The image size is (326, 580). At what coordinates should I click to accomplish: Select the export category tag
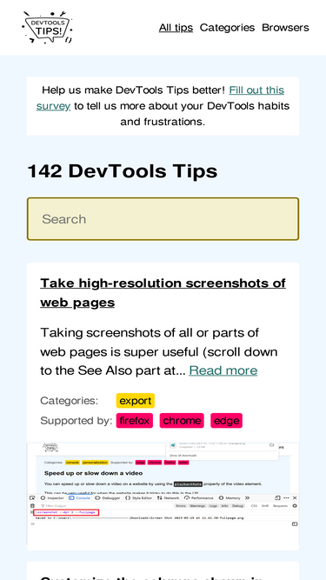pyautogui.click(x=136, y=401)
